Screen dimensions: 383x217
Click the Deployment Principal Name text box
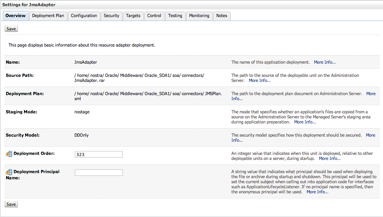[x=98, y=173]
